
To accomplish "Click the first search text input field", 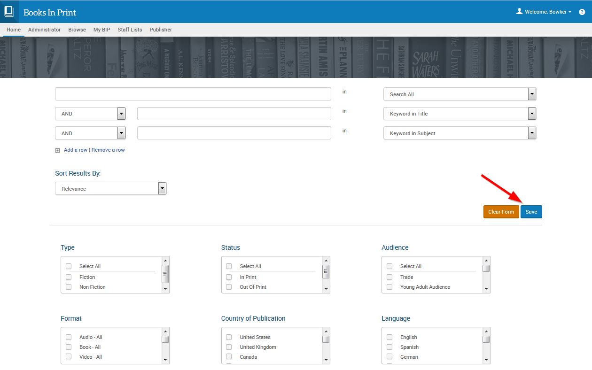I will (193, 94).
